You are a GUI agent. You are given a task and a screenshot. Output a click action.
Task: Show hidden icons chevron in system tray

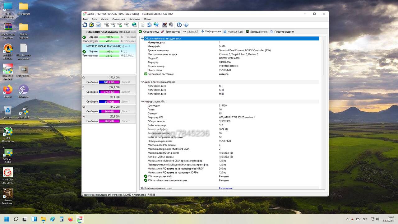point(348,219)
